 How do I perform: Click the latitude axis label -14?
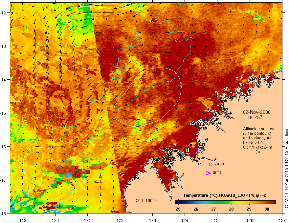pos(3,80)
